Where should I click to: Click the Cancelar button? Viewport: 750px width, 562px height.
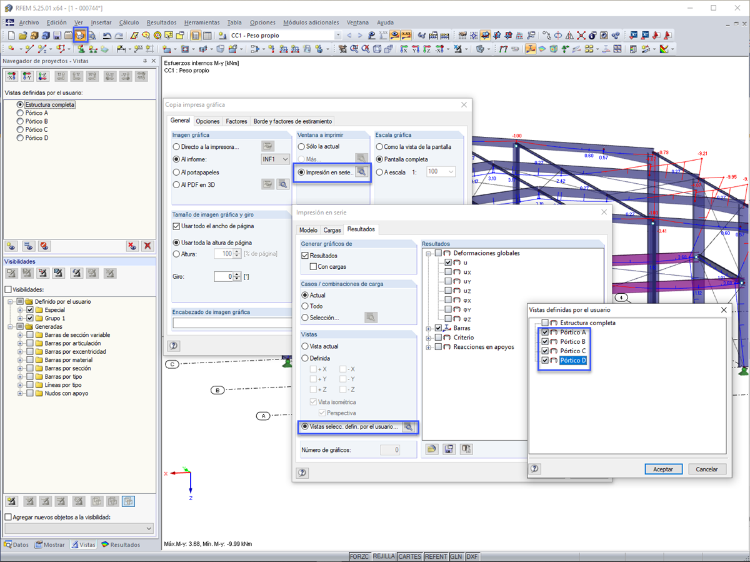click(707, 469)
